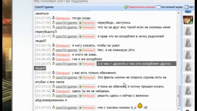Click the chat scrollbar thumb

[x=179, y=96]
